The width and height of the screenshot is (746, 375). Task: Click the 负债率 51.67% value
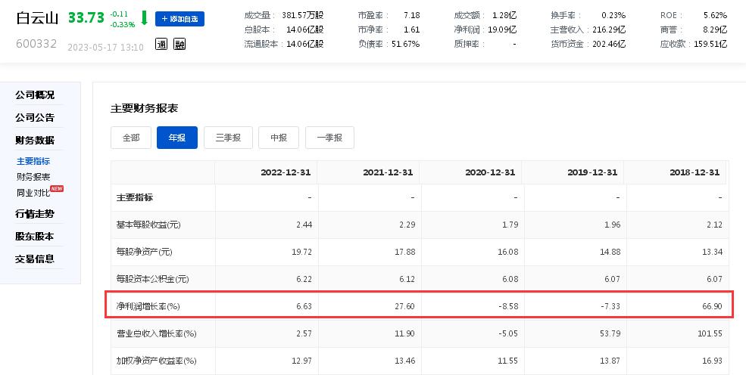point(406,44)
